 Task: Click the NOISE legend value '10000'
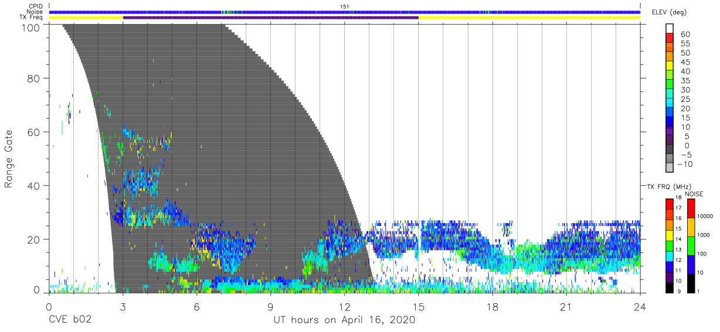click(704, 217)
